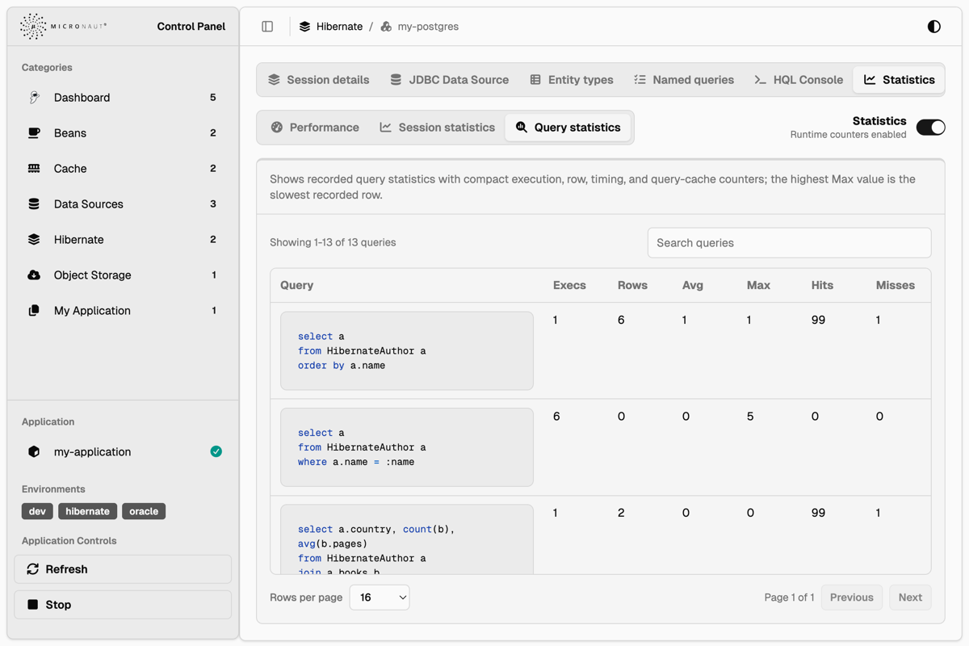Viewport: 969px width, 646px height.
Task: Click the my-postgres breadcrumb icon
Action: [386, 27]
